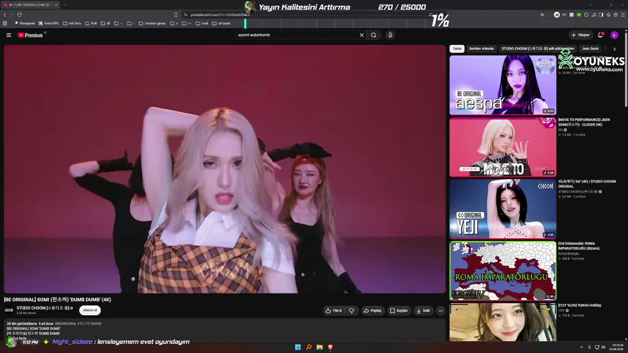Expand the dil bookmark folder
628x353 pixels.
pyautogui.click(x=105, y=23)
